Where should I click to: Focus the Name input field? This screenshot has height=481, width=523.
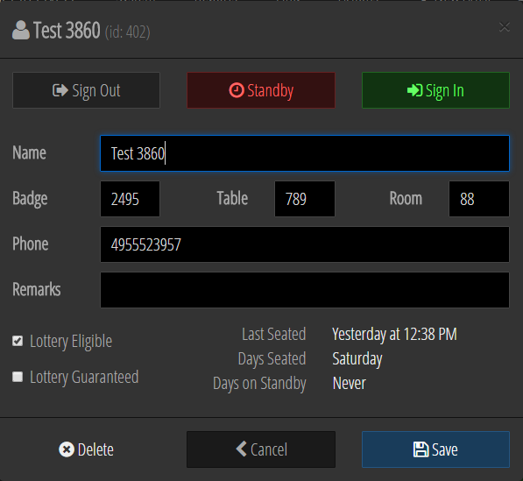tap(305, 153)
